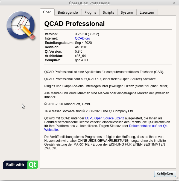The image size is (179, 181).
Task: Click the compiler value gcc 4.8.1
Action: (x=82, y=60)
